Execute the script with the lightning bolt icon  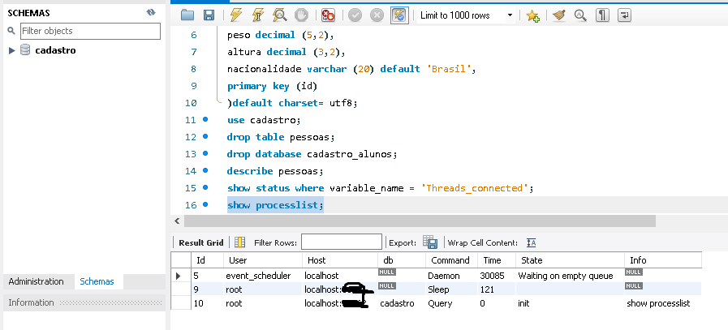[x=236, y=15]
